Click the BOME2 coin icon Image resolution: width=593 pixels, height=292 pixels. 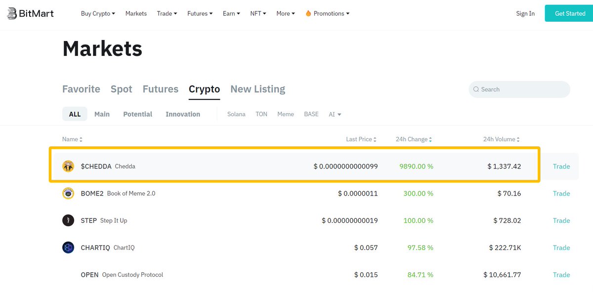pyautogui.click(x=68, y=193)
